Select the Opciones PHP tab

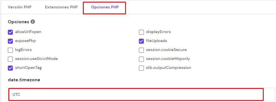105,7
